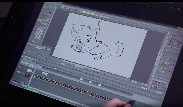The width and height of the screenshot is (183, 107).
Task: Select the yellow-highlighted tool in the top-left tool panel
Action: [x=45, y=7]
